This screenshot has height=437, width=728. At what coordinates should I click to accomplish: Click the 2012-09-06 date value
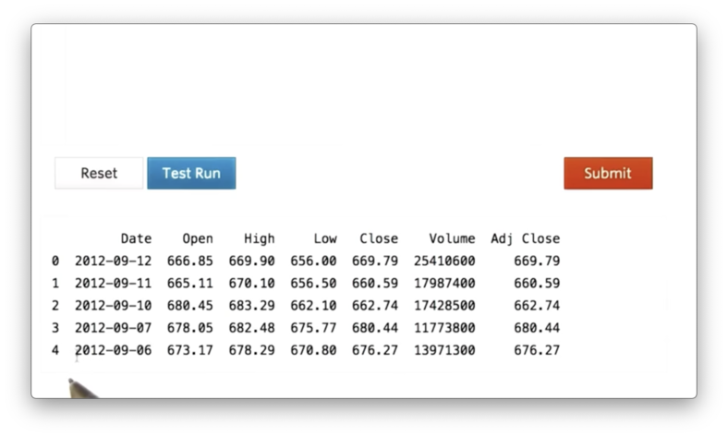click(x=113, y=350)
